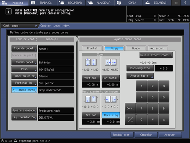Click the shift image down icon
Viewport: 190px width, 143px height.
(x=88, y=100)
